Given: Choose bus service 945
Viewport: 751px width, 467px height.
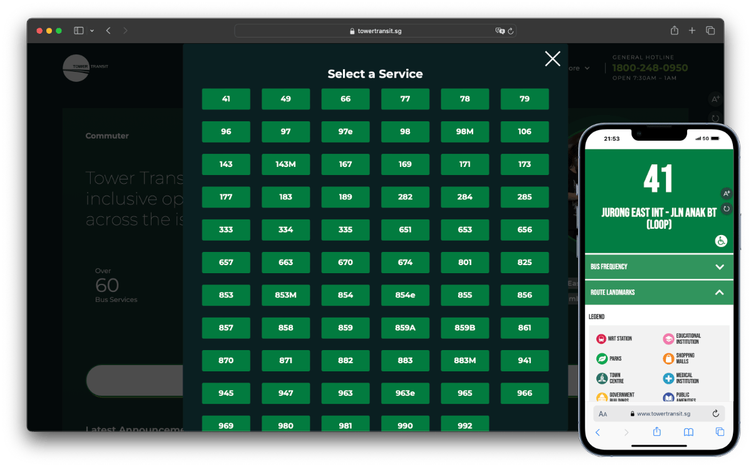Looking at the screenshot, I should 226,393.
